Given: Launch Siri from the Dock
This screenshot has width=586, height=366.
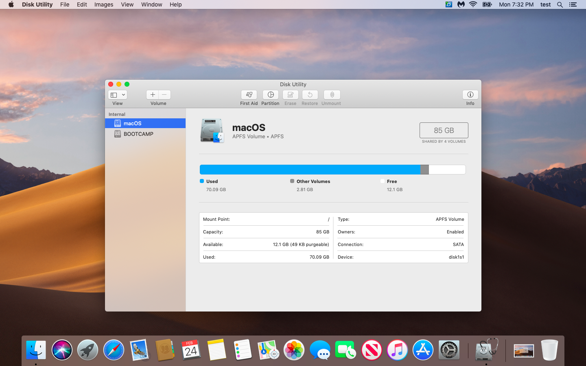Looking at the screenshot, I should (62, 350).
